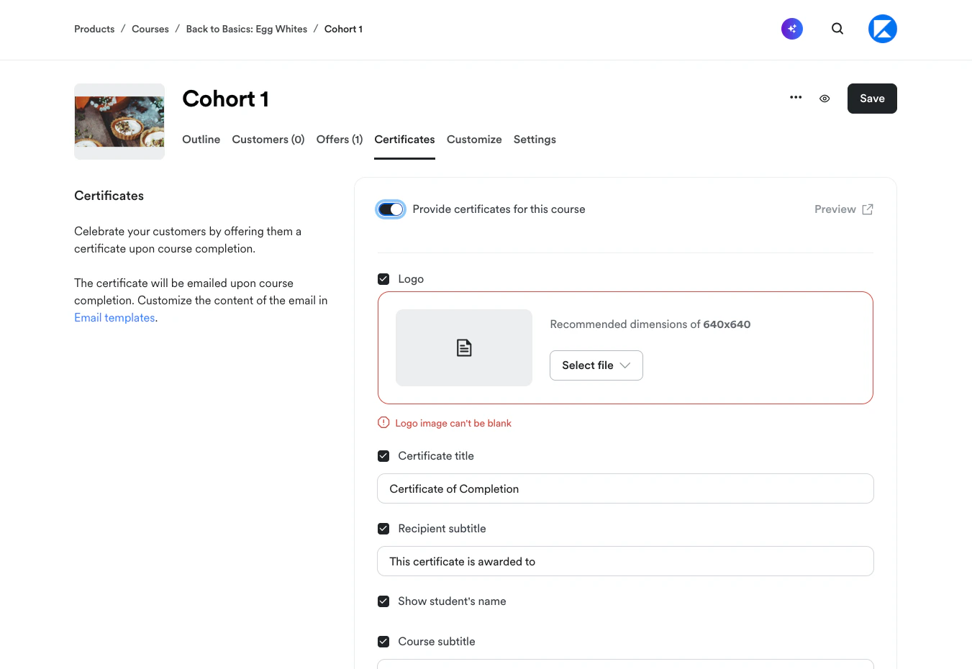Uncheck the Logo checkbox
This screenshot has width=972, height=669.
click(383, 279)
